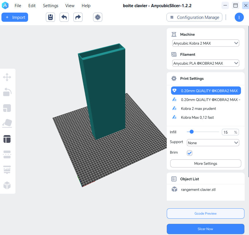Click the Infill percentage input field
The width and height of the screenshot is (249, 235).
coord(228,132)
